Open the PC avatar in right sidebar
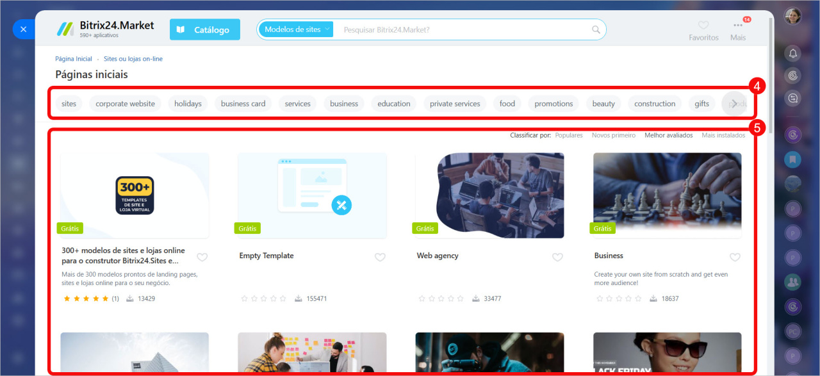Image resolution: width=820 pixels, height=376 pixels. coord(793,331)
